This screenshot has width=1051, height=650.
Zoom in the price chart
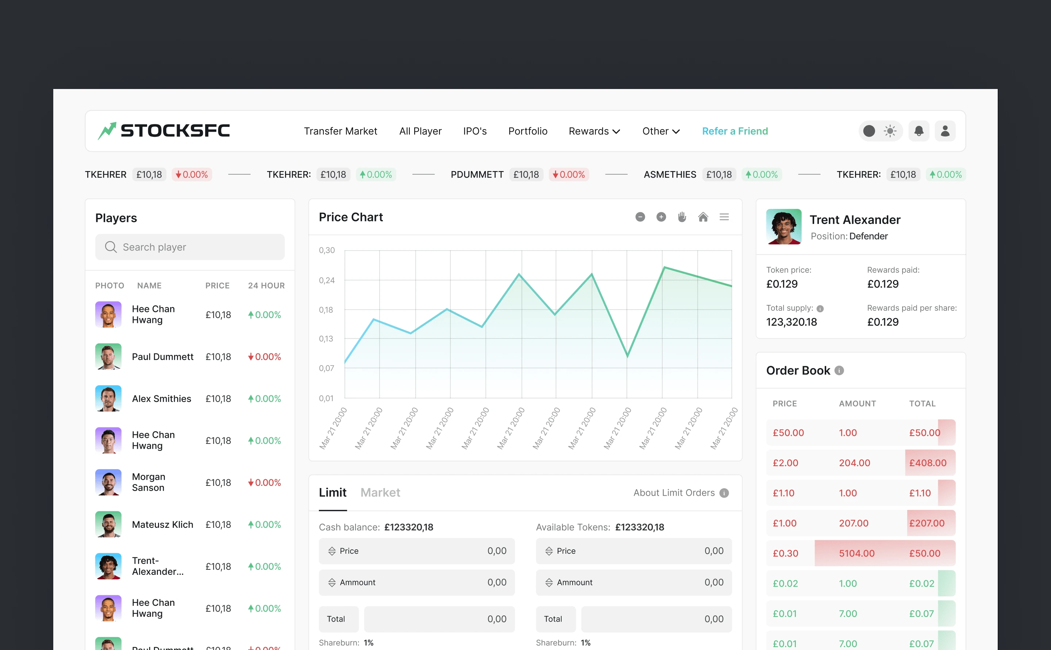pos(661,217)
